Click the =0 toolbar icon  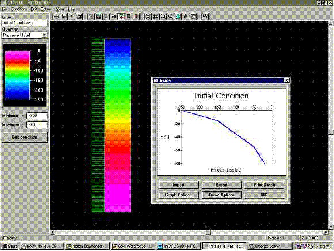[113, 16]
